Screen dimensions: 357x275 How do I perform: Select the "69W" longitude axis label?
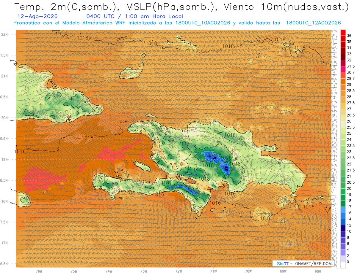click(x=283, y=271)
